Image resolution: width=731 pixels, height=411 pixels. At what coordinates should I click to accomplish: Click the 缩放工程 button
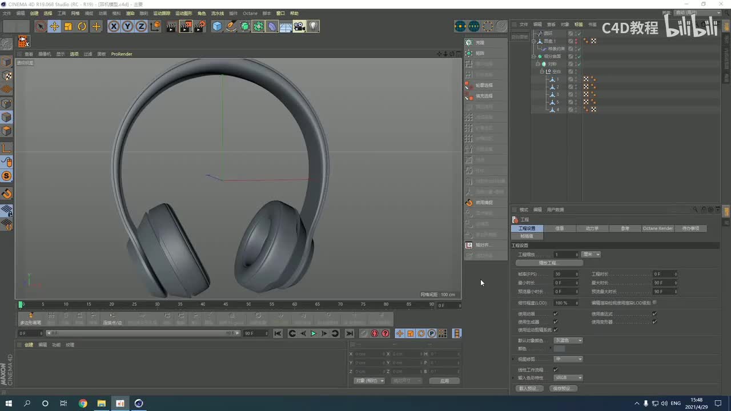click(x=549, y=263)
